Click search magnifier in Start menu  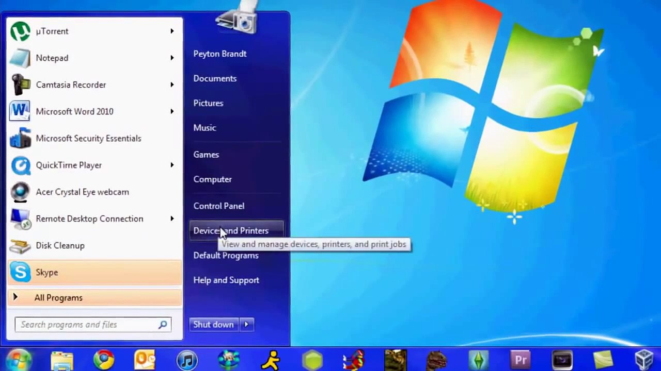click(x=163, y=325)
